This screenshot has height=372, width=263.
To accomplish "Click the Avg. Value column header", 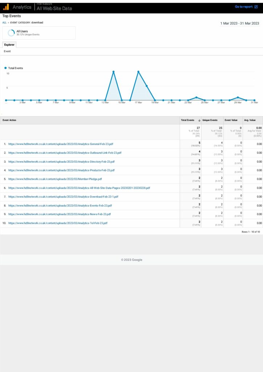I will coord(250,120).
